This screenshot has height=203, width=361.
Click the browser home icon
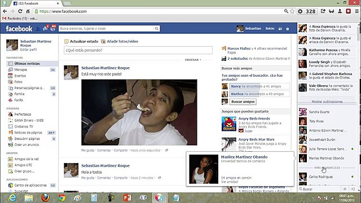coord(28,11)
